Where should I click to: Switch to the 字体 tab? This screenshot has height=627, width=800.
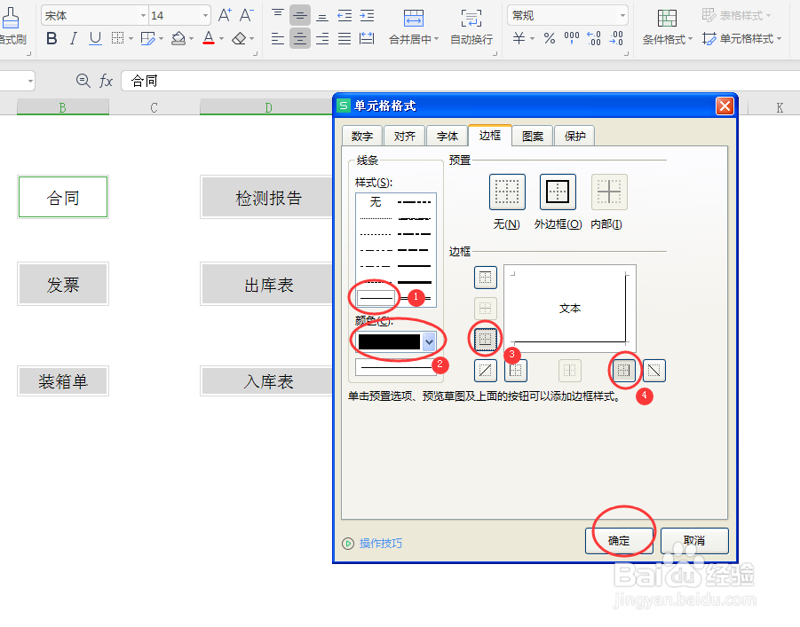pos(447,136)
